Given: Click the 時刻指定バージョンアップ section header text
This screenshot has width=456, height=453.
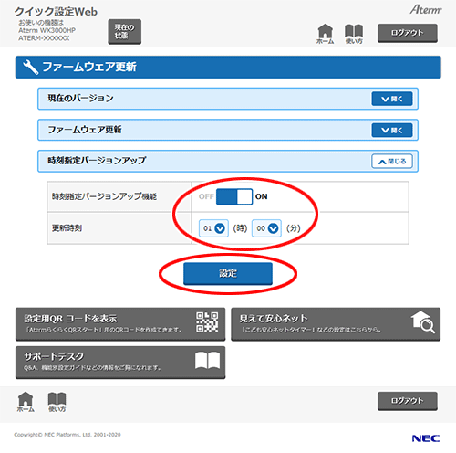Looking at the screenshot, I should [x=97, y=160].
